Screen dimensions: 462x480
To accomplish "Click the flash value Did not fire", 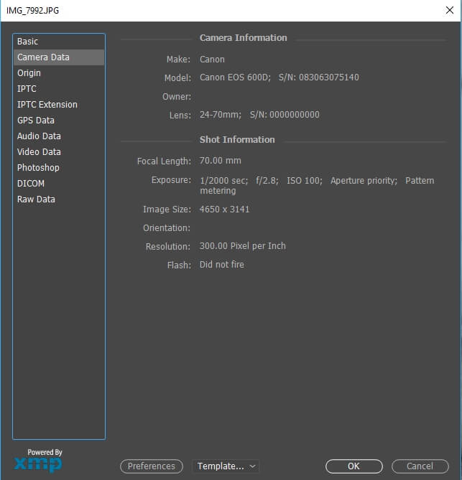I will (221, 265).
